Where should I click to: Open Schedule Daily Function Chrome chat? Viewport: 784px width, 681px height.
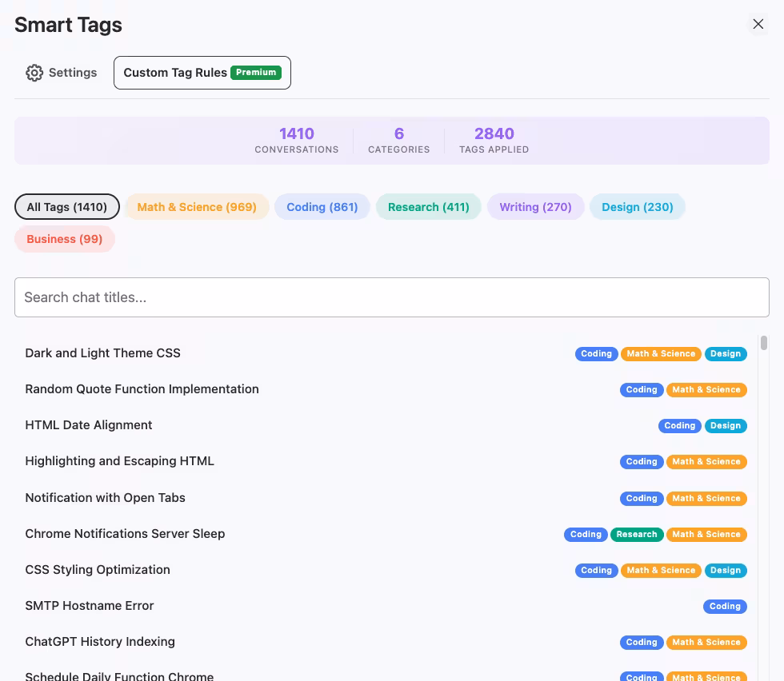tap(119, 676)
